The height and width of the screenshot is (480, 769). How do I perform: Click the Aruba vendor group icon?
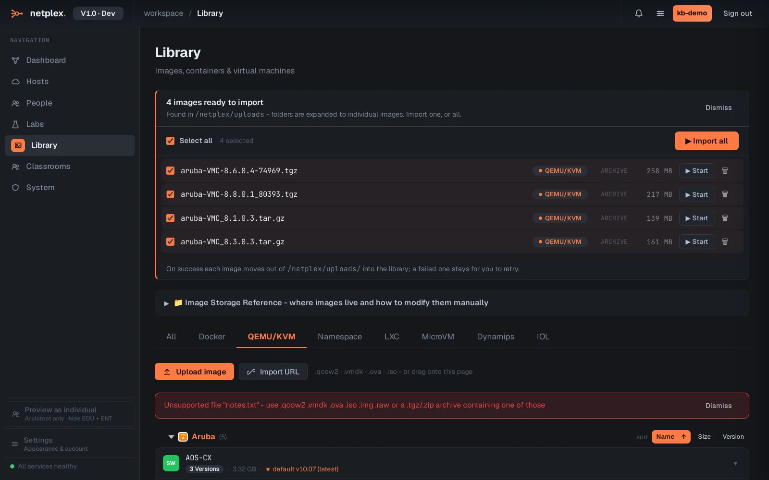coord(183,437)
